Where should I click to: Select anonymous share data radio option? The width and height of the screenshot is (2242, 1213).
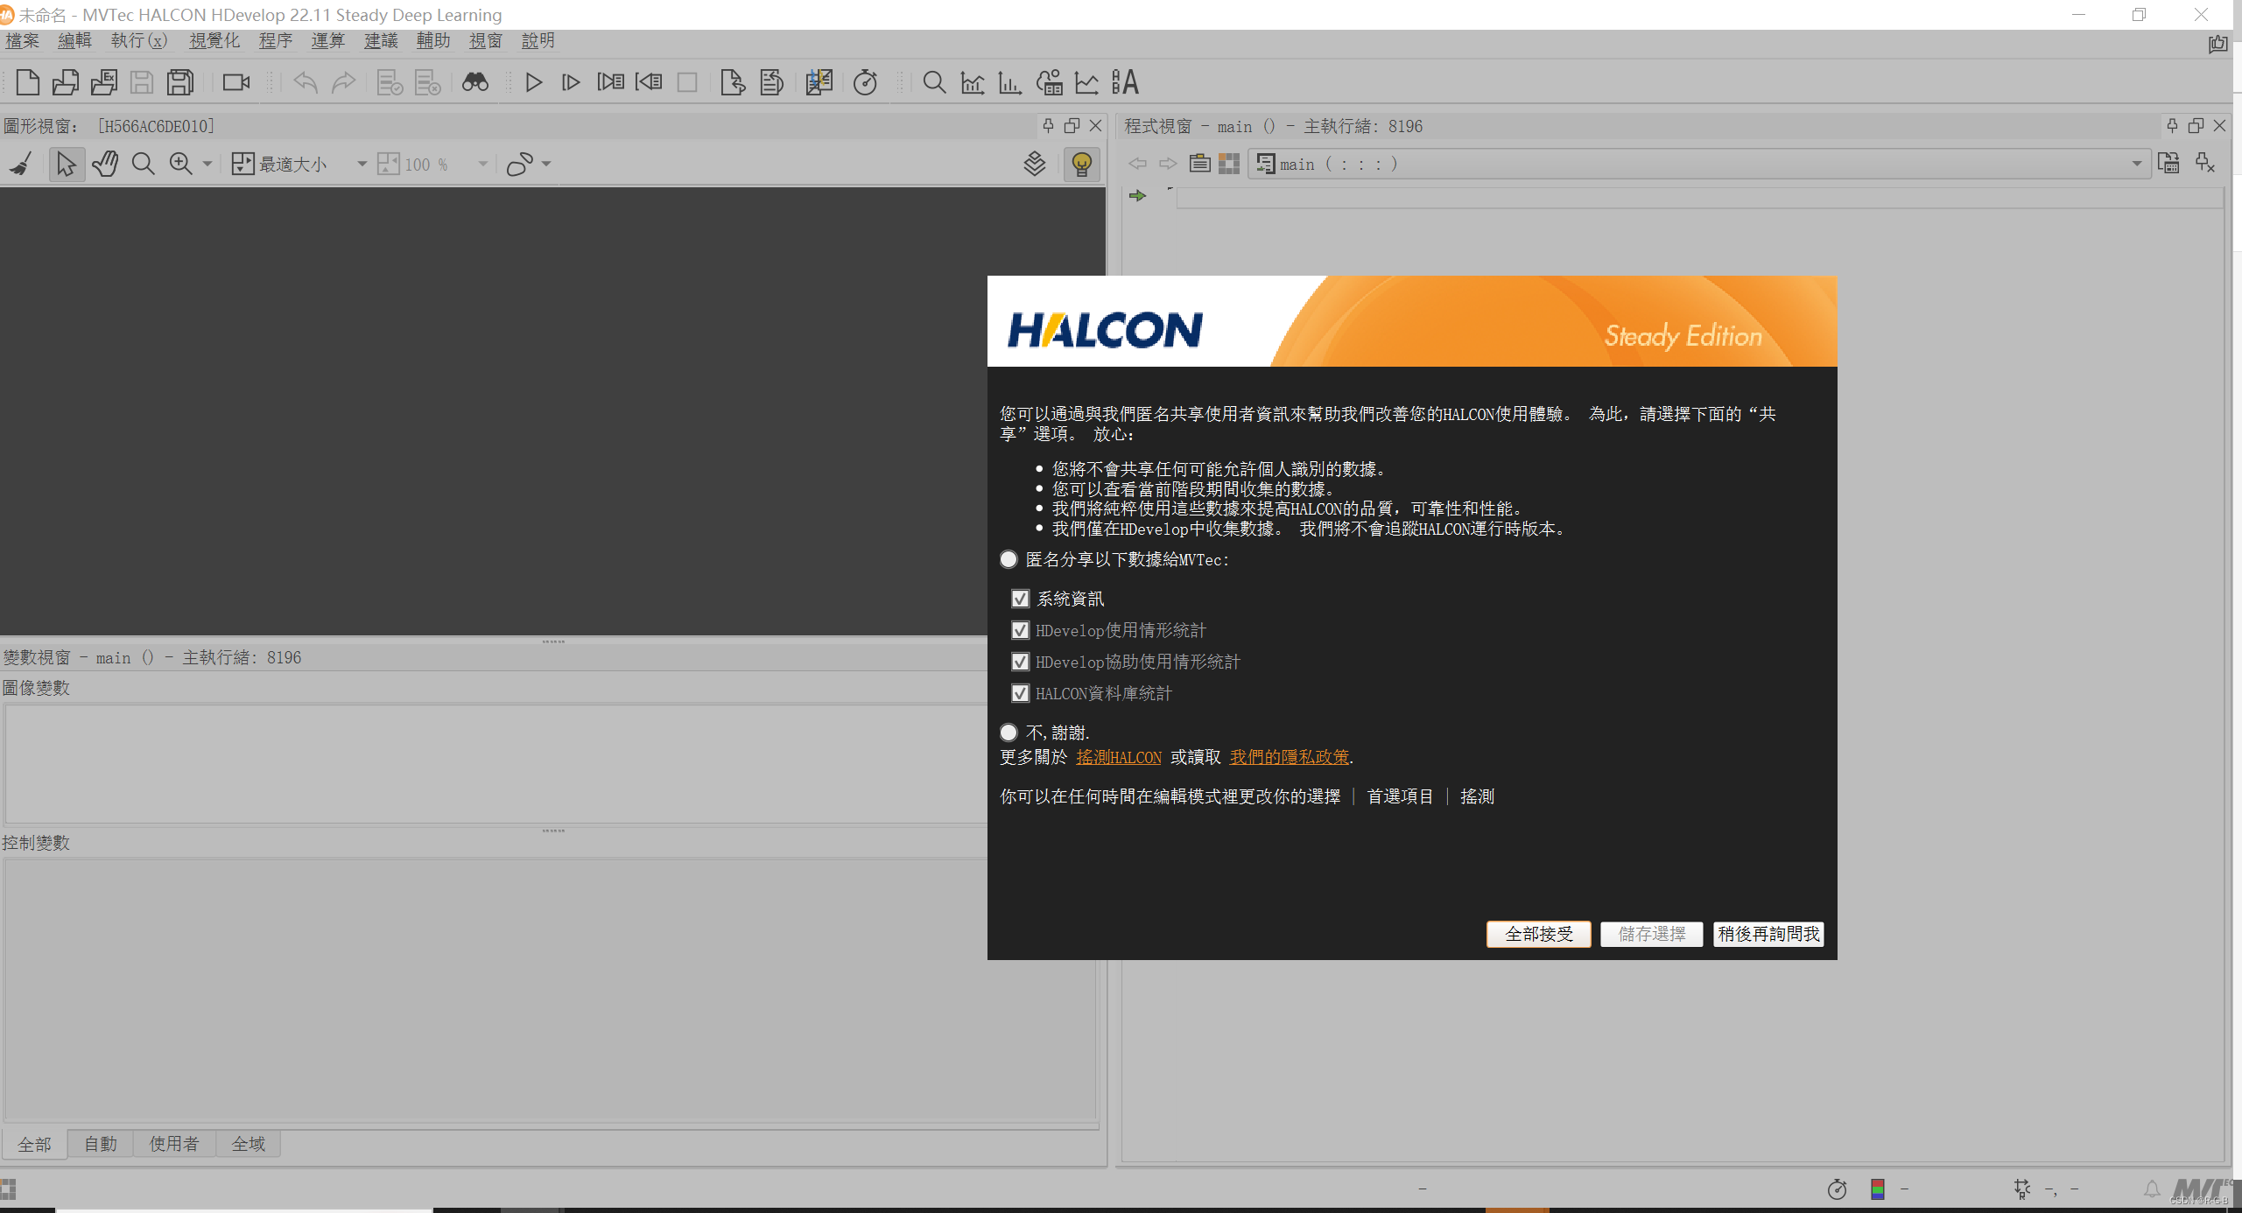point(1009,559)
